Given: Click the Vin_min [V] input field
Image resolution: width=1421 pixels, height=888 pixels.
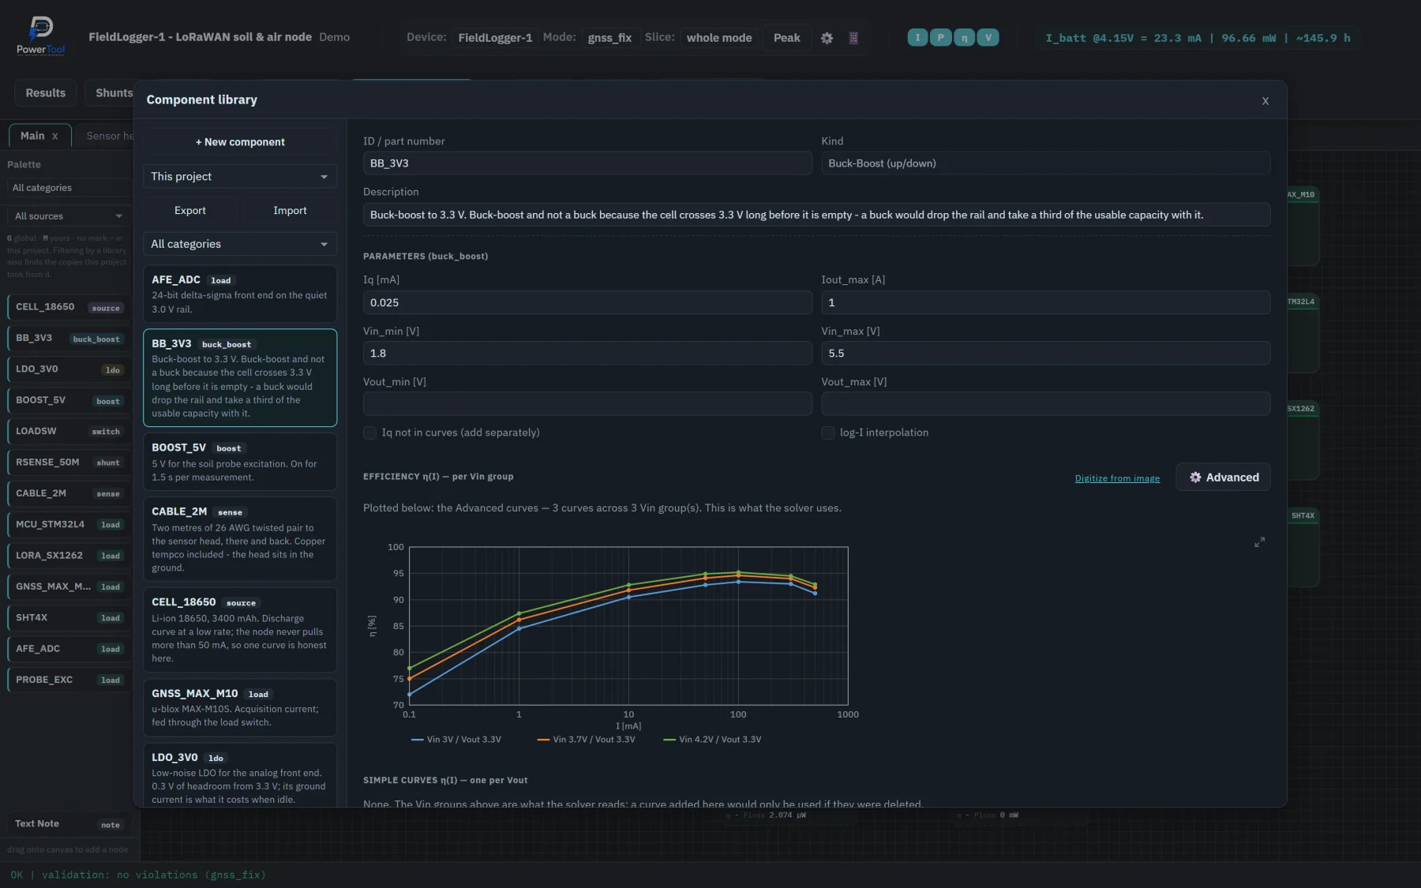Looking at the screenshot, I should coord(587,353).
